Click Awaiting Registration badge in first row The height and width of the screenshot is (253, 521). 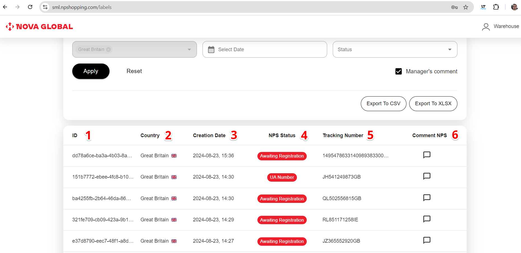click(x=282, y=156)
